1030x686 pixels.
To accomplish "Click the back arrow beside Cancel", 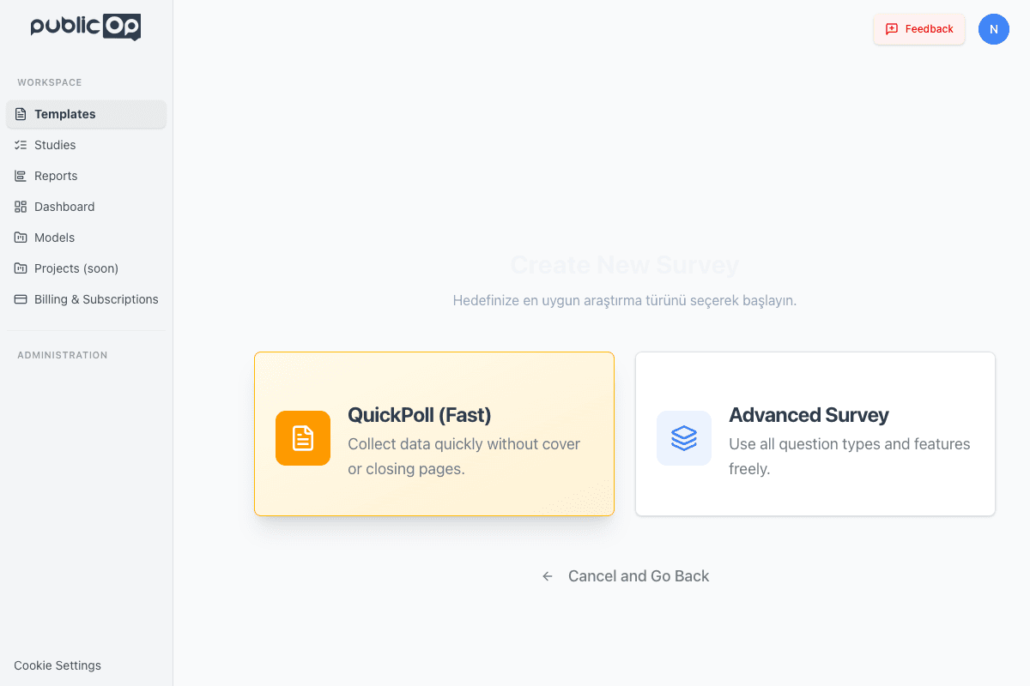I will click(548, 576).
